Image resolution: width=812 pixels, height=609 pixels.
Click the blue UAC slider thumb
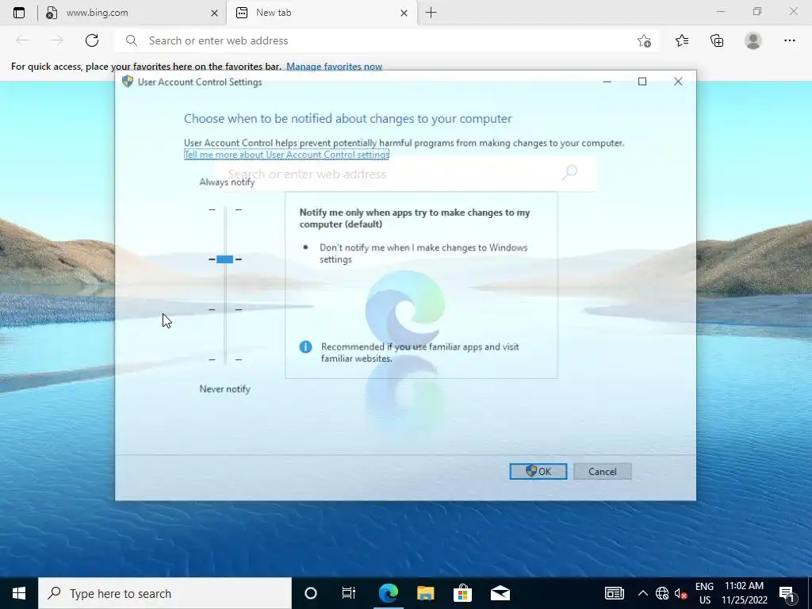pos(224,259)
